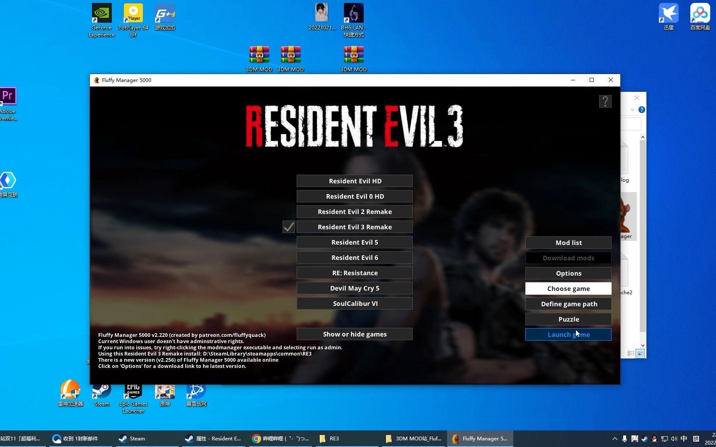Open RE3 folder in taskbar
Viewport: 716px width, 447px height.
coord(347,439)
